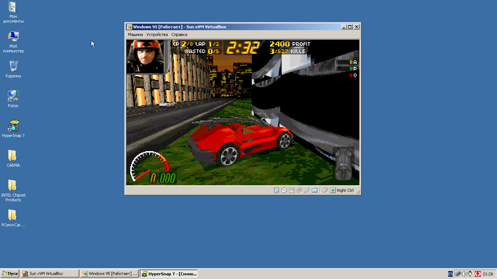Image resolution: width=497 pixels, height=279 pixels.
Task: Click the shared folders status icon
Action: [x=315, y=190]
